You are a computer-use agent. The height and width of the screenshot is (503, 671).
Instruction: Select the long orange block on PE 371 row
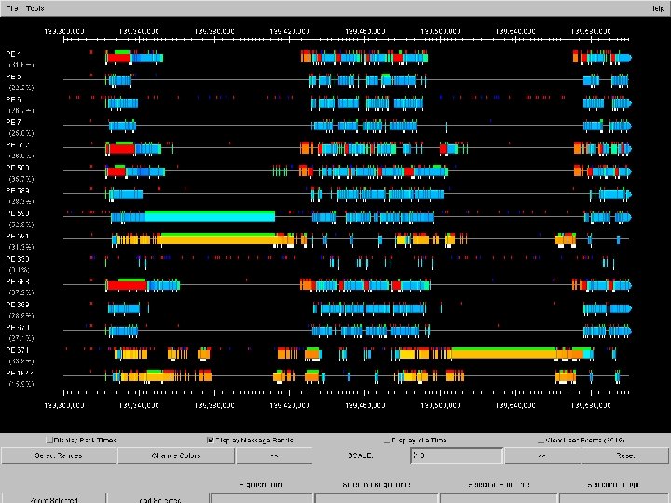coord(503,353)
